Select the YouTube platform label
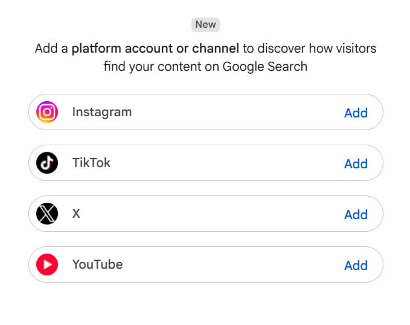Image resolution: width=410 pixels, height=325 pixels. pyautogui.click(x=98, y=264)
